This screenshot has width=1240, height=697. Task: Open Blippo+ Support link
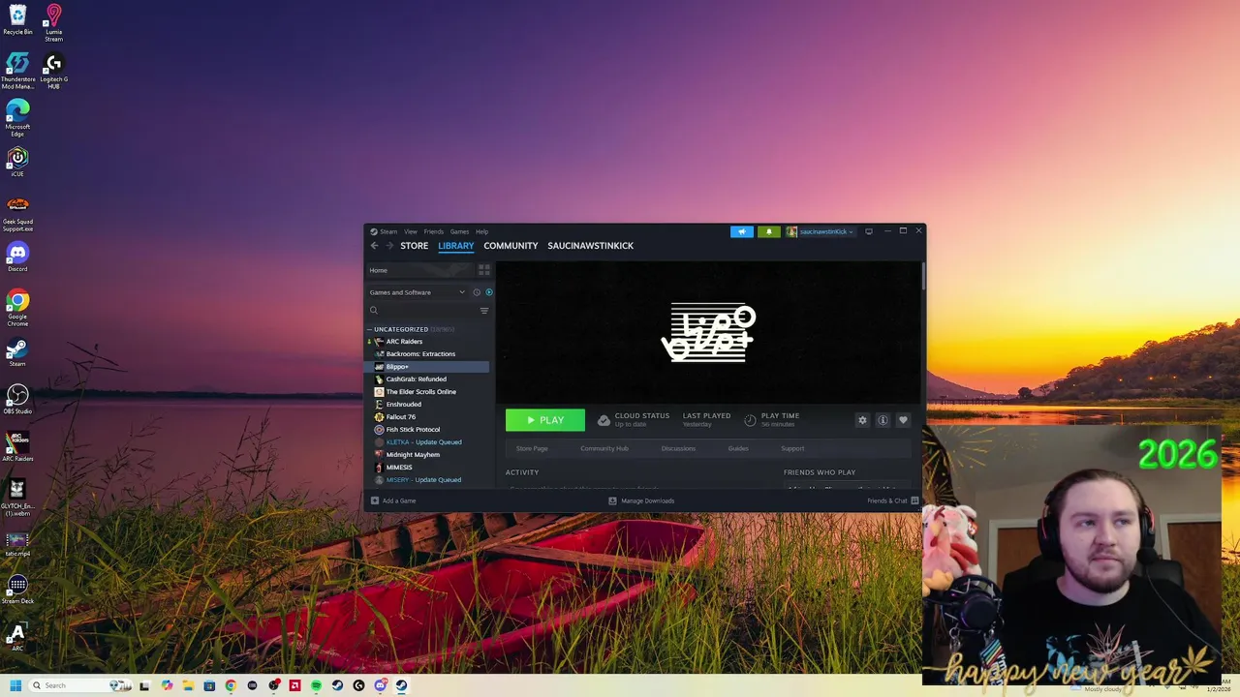[x=792, y=448]
